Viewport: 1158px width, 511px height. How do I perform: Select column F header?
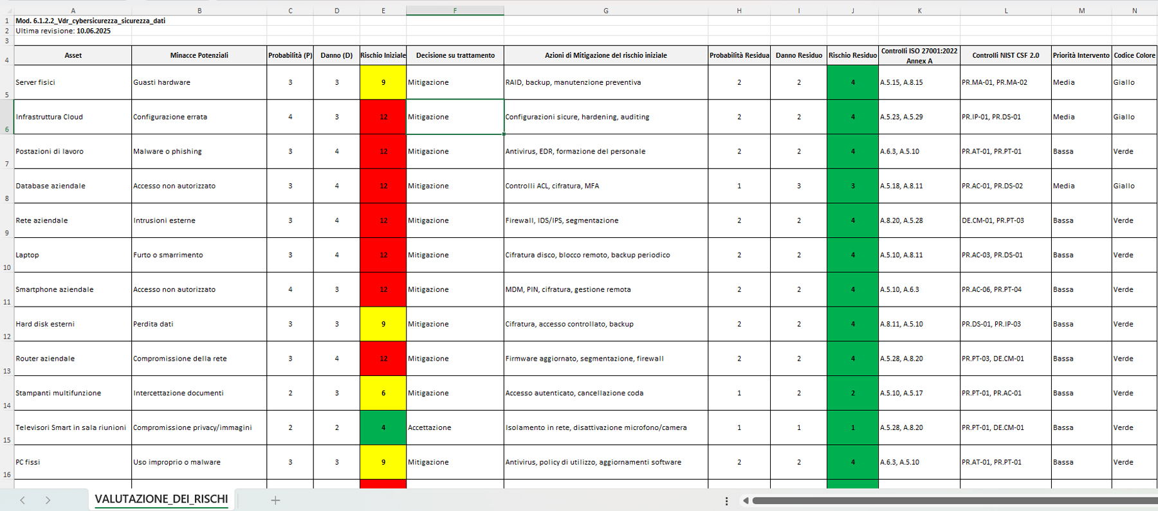click(x=455, y=10)
